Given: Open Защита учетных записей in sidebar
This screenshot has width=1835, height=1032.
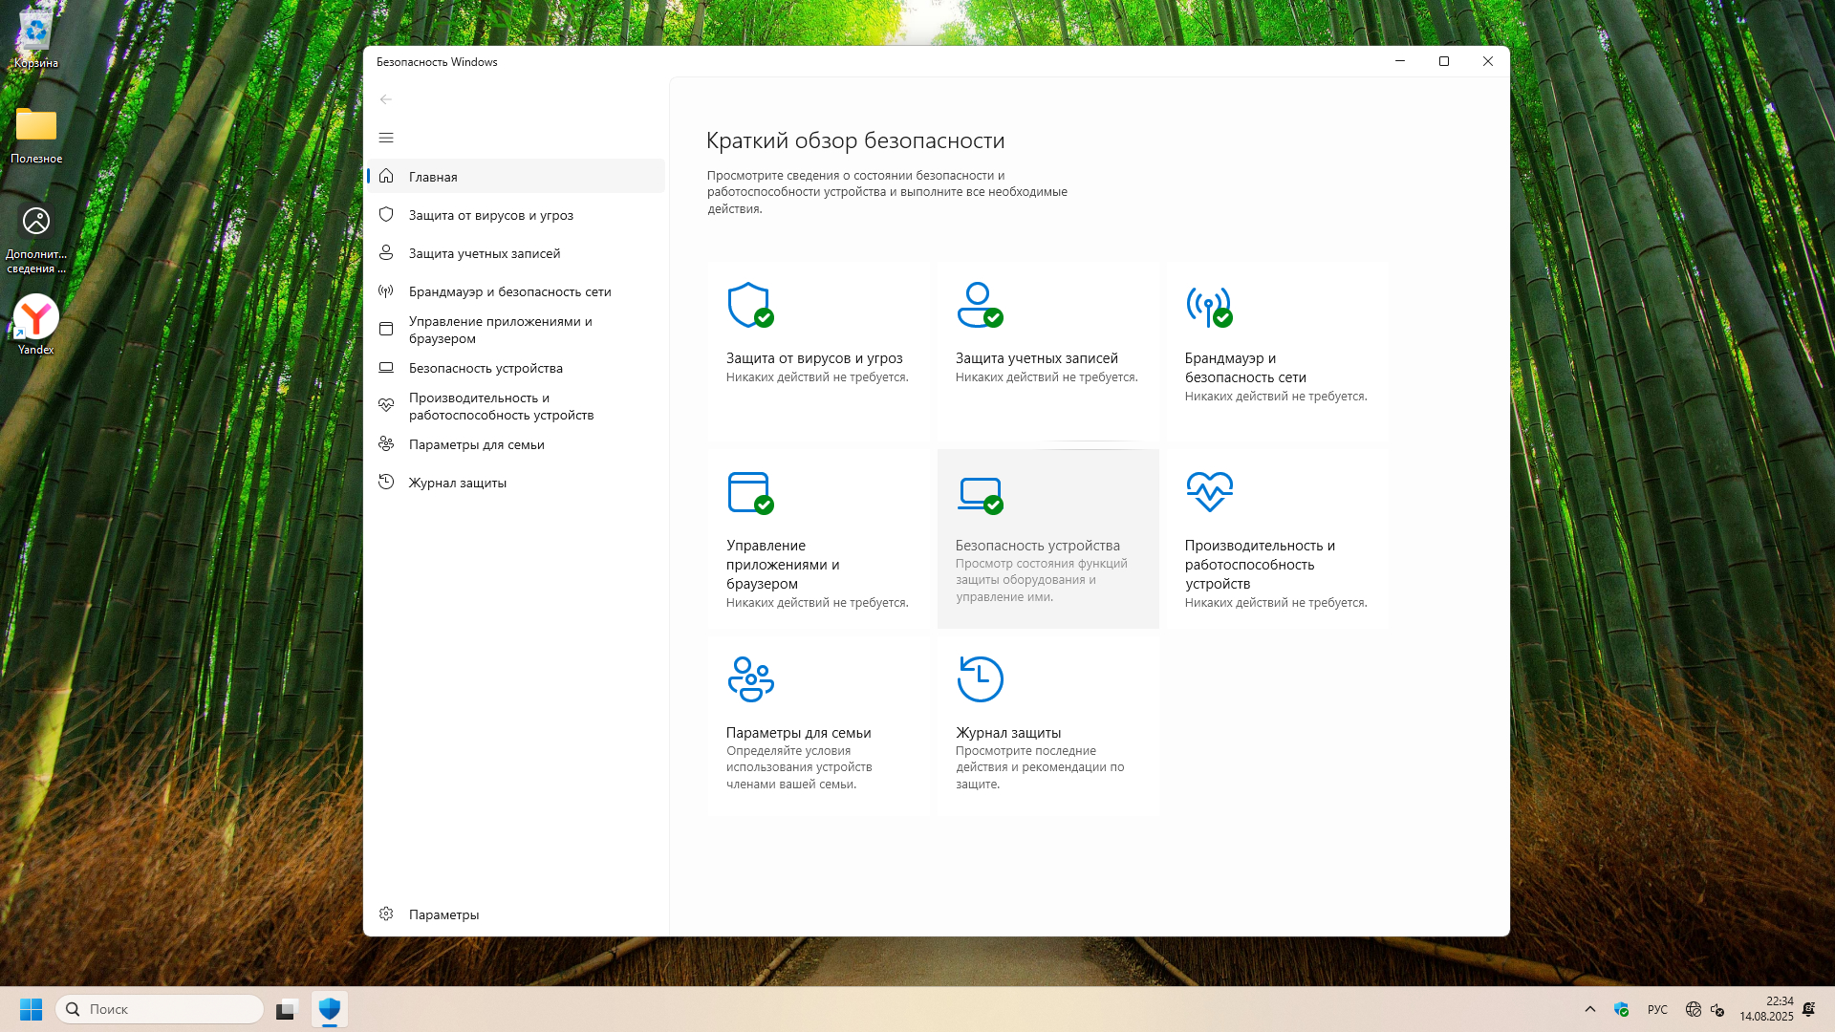Looking at the screenshot, I should click(x=484, y=253).
